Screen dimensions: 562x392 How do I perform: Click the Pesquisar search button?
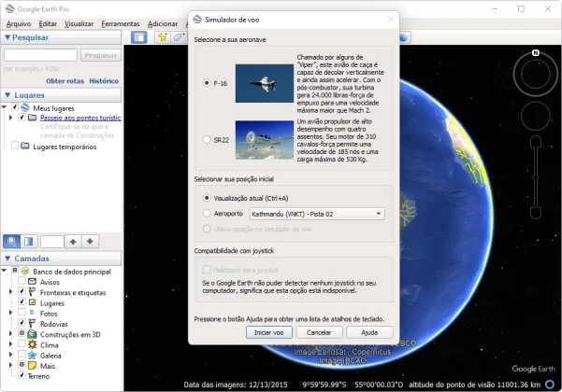coord(101,55)
